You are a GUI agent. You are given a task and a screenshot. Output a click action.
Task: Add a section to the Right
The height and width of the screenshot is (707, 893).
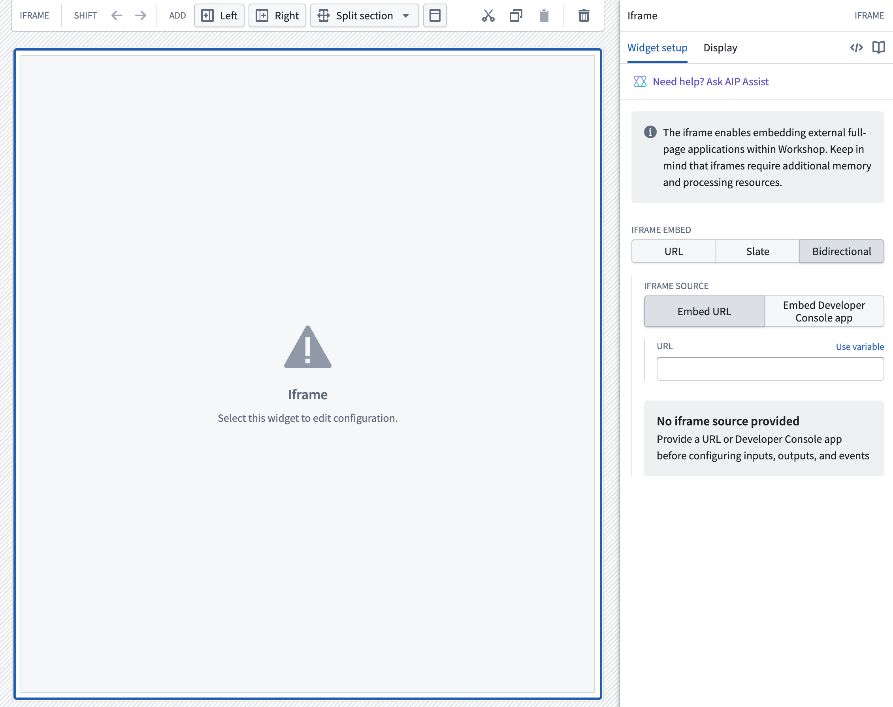coord(277,15)
